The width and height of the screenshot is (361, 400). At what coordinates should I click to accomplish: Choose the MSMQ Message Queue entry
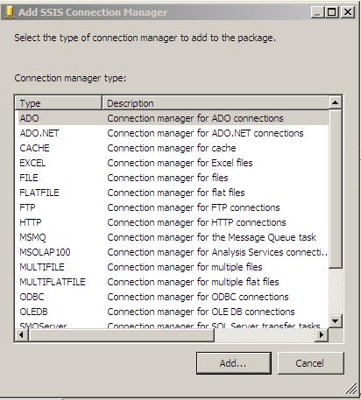coord(173,237)
